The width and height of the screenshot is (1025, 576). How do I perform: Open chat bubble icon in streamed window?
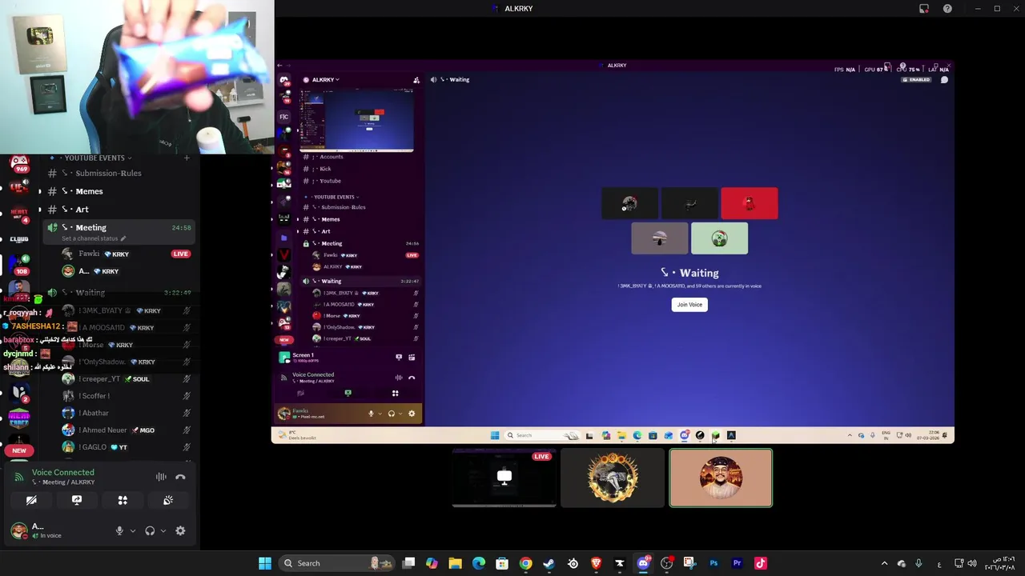[944, 80]
